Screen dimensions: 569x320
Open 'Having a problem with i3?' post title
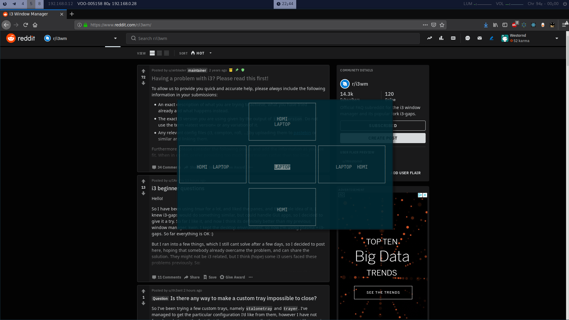(210, 79)
